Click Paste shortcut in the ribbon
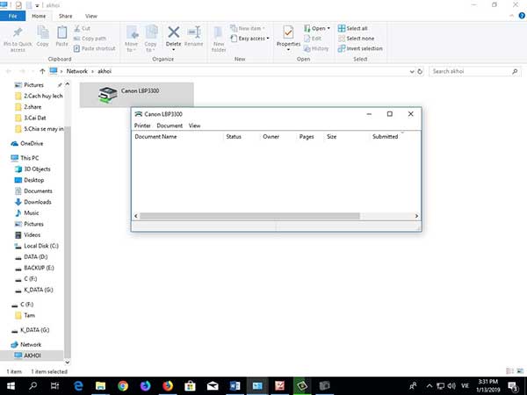This screenshot has width=527, height=395. [95, 48]
